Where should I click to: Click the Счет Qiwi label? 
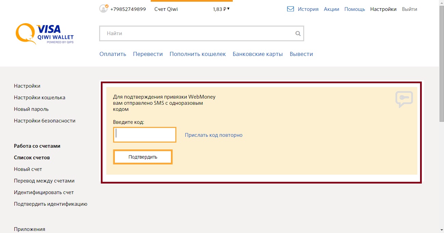point(166,9)
